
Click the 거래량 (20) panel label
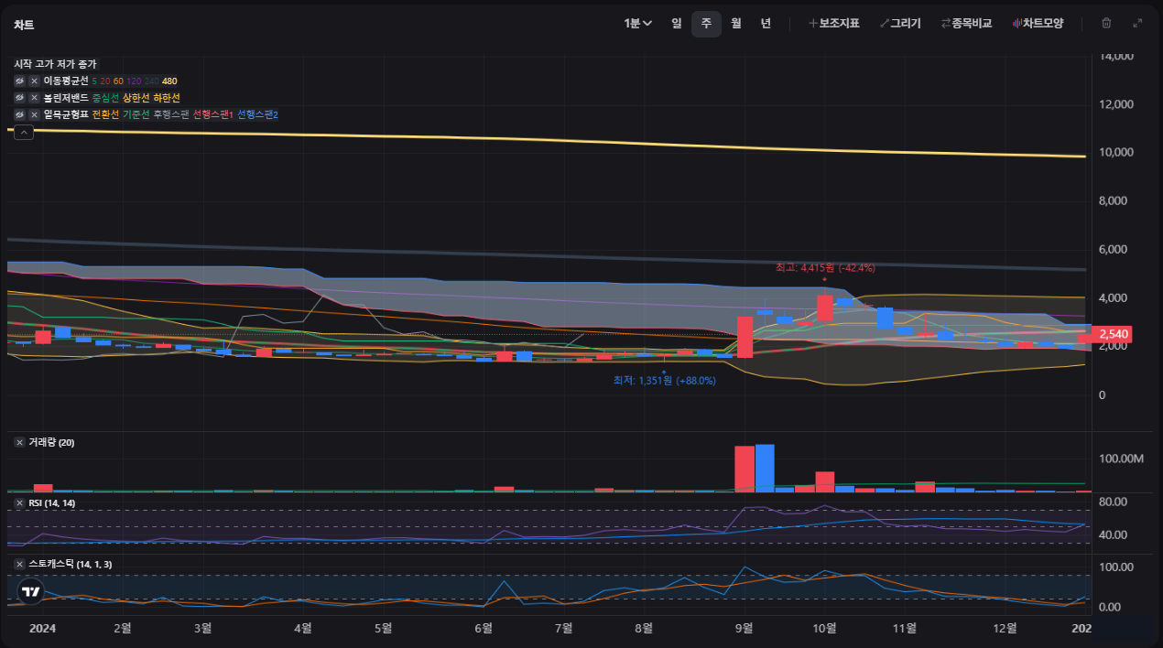[51, 442]
